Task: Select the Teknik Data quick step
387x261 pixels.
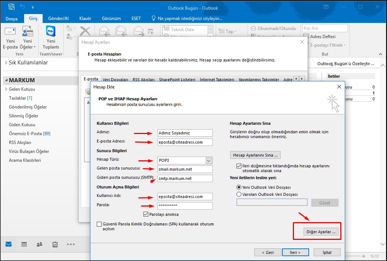Action: (x=185, y=29)
